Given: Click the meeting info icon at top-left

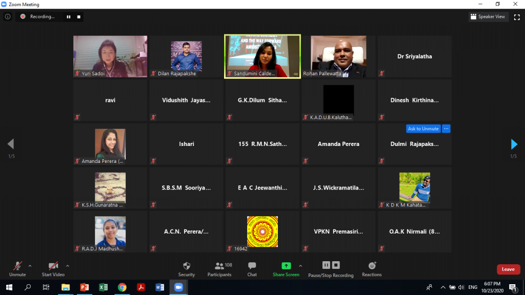Looking at the screenshot, I should point(7,16).
